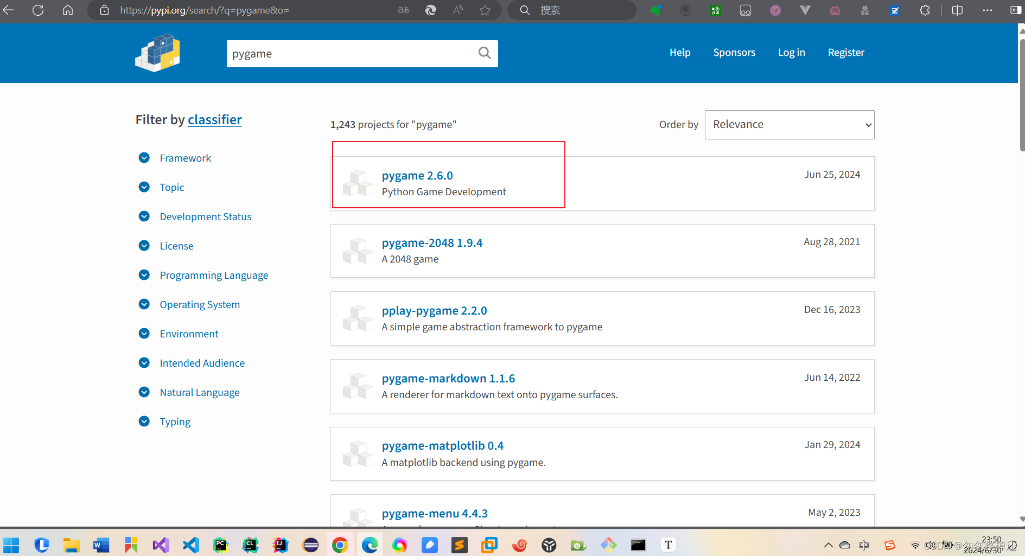Click the translate page icon in the address bar
The height and width of the screenshot is (556, 1025).
[x=404, y=10]
